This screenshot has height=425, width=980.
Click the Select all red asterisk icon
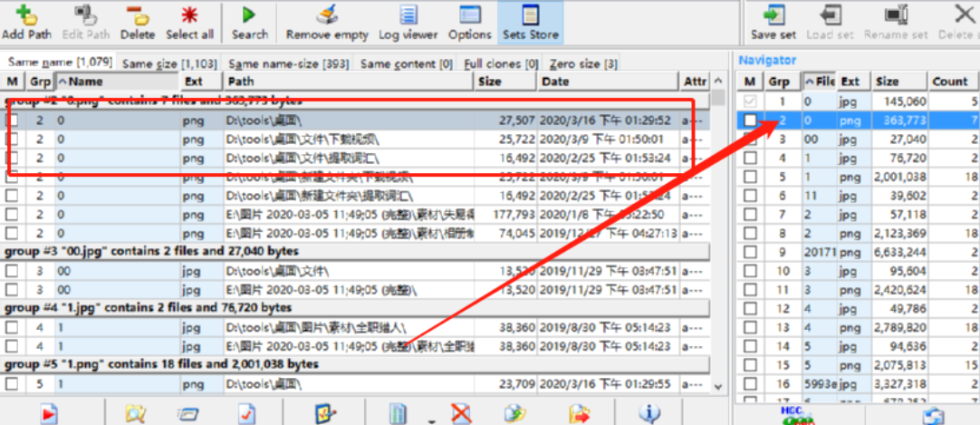pyautogui.click(x=189, y=14)
